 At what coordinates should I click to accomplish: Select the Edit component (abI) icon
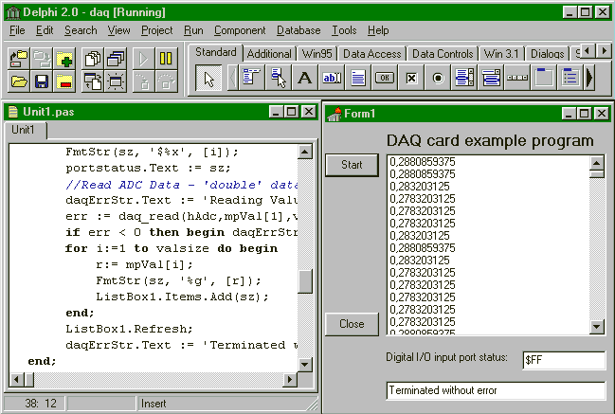pyautogui.click(x=332, y=78)
